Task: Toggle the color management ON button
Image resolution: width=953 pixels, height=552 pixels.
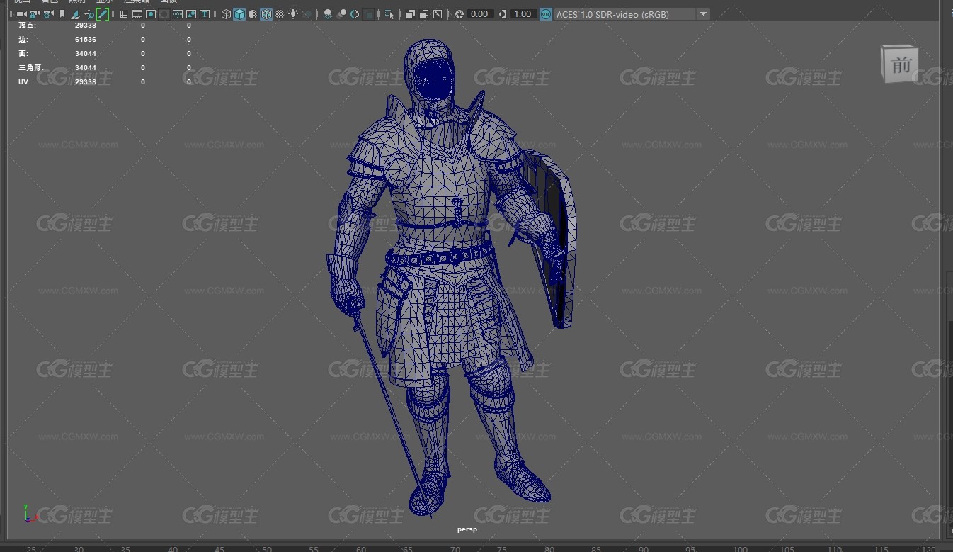Action: coord(546,14)
